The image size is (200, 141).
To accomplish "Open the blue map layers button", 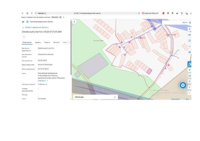I will click(x=190, y=64).
